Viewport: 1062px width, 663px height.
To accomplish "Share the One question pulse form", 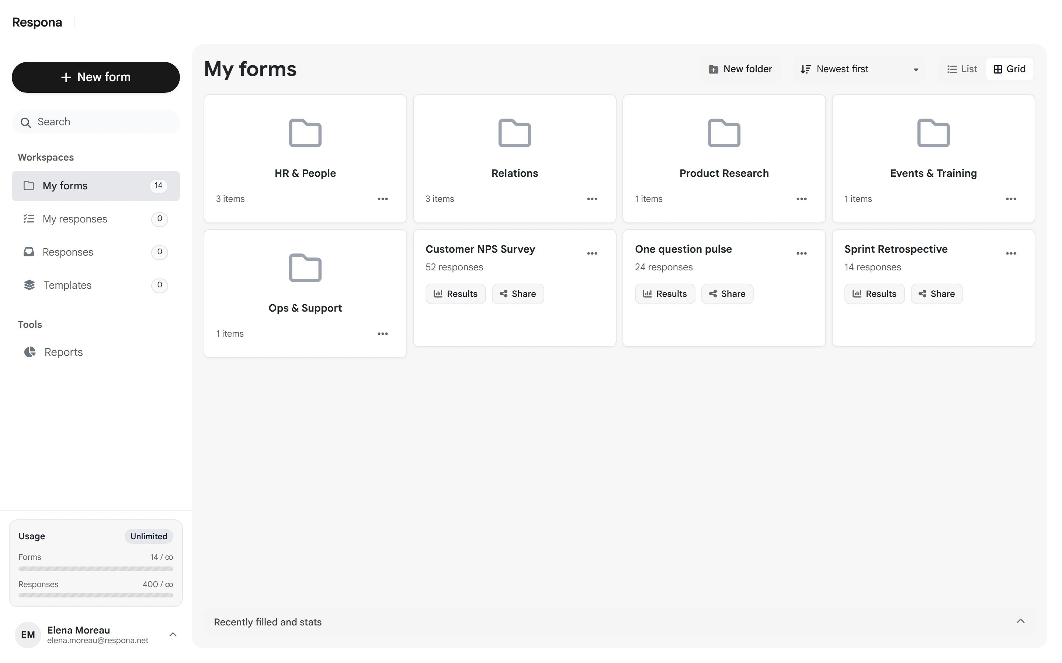I will (727, 294).
